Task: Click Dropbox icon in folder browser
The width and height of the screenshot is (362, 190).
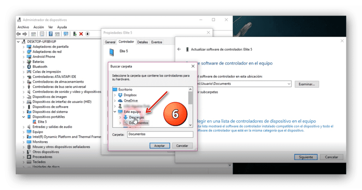Action: 120,95
